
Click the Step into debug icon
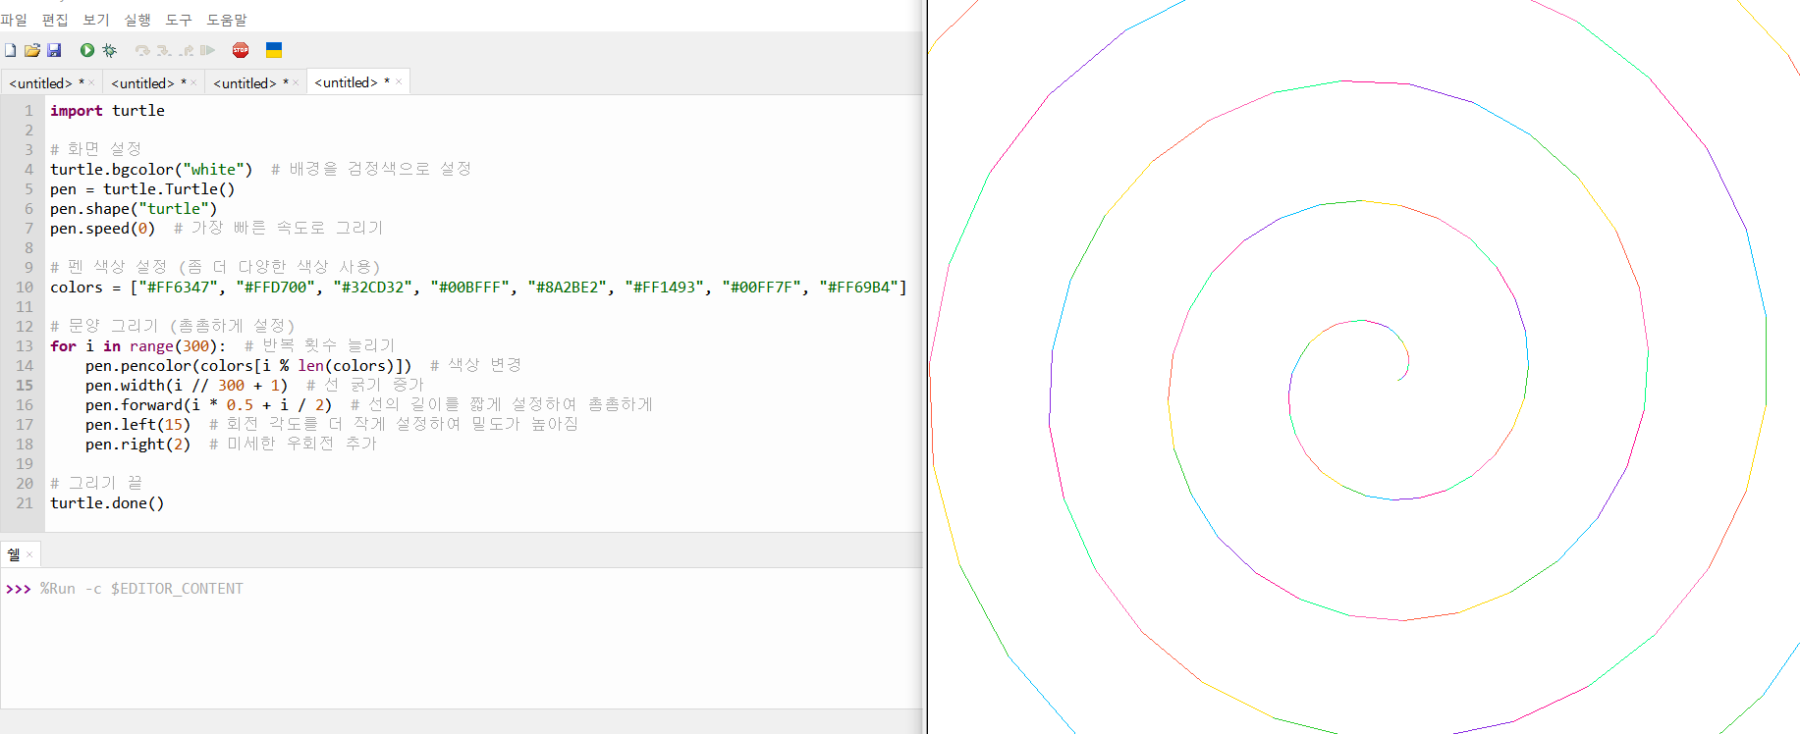coord(164,50)
